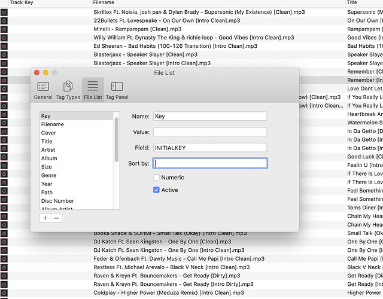Select Size in the column list
383x299 pixels.
tap(77, 167)
